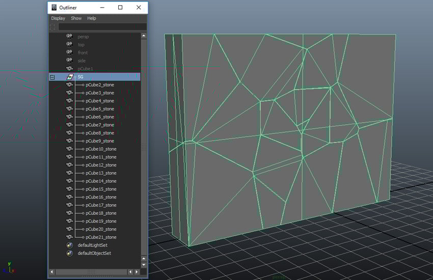Open the Help menu
The image size is (433, 280).
tap(92, 18)
